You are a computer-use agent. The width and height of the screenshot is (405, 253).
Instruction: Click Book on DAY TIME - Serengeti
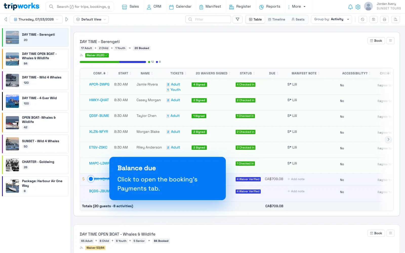(376, 41)
